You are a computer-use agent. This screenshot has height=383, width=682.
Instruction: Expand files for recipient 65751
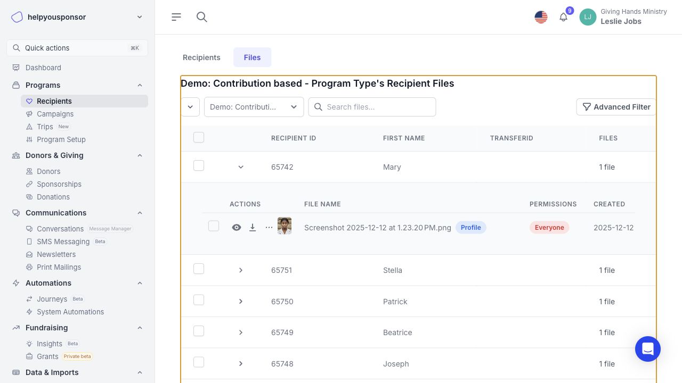[x=241, y=270]
